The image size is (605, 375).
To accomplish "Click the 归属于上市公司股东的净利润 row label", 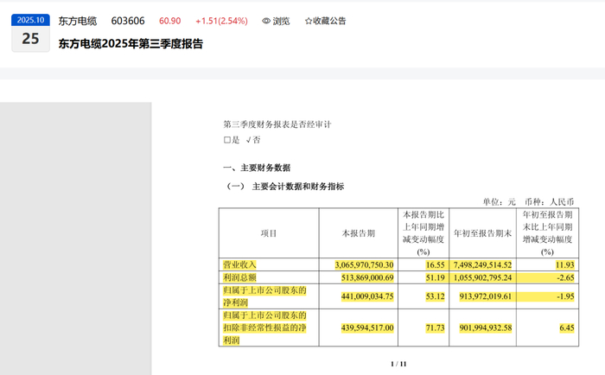I will [264, 296].
